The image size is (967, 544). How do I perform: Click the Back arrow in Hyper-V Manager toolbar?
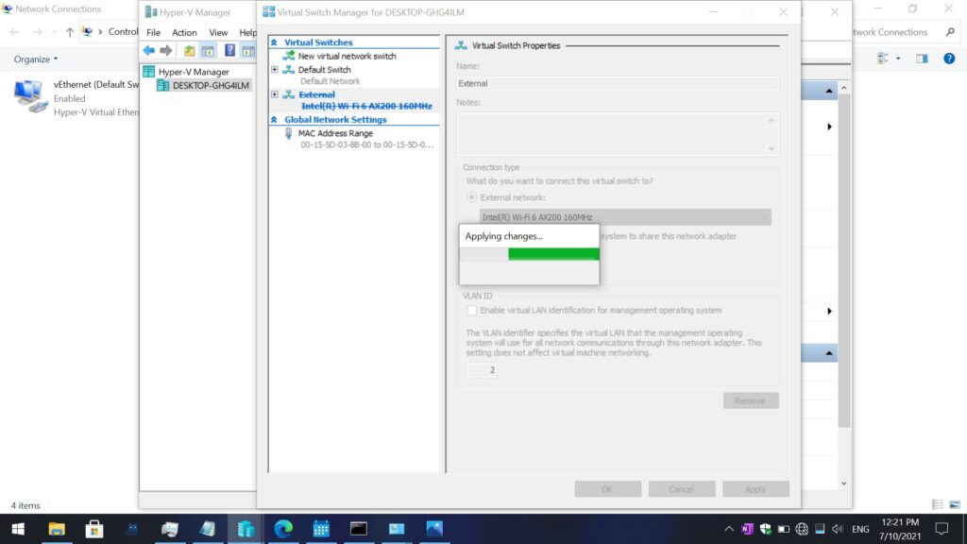[x=148, y=50]
